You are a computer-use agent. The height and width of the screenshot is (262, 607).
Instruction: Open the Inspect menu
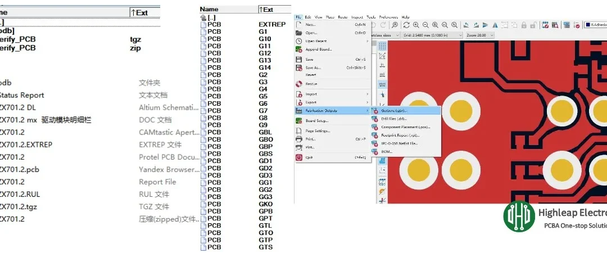[x=357, y=17]
